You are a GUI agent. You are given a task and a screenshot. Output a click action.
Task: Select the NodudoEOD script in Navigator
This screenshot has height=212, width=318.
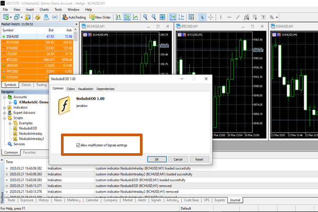pyautogui.click(x=28, y=128)
